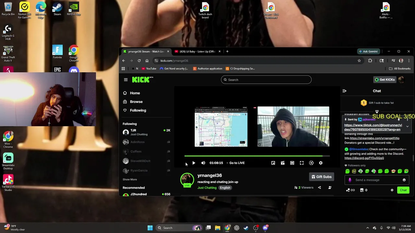This screenshot has width=415, height=233.
Task: Toggle theater mode in video player
Action: (x=292, y=163)
